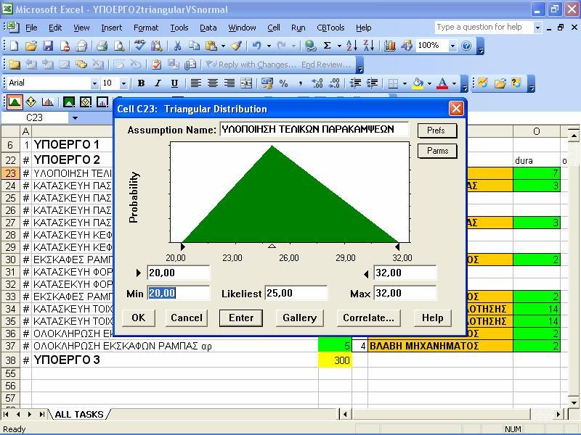Click the Max value field 32,00
Screen dimensions: 581x435
[x=405, y=294]
